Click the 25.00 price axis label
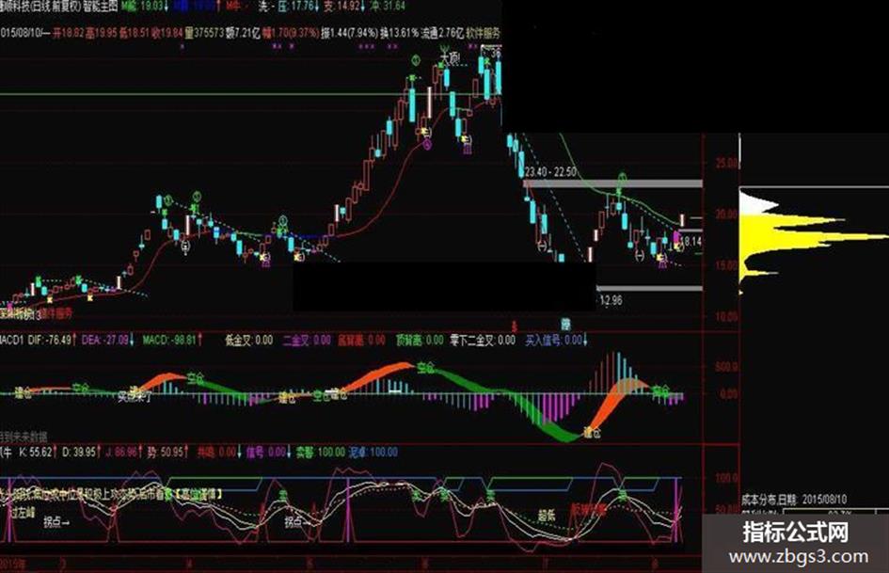 [726, 164]
